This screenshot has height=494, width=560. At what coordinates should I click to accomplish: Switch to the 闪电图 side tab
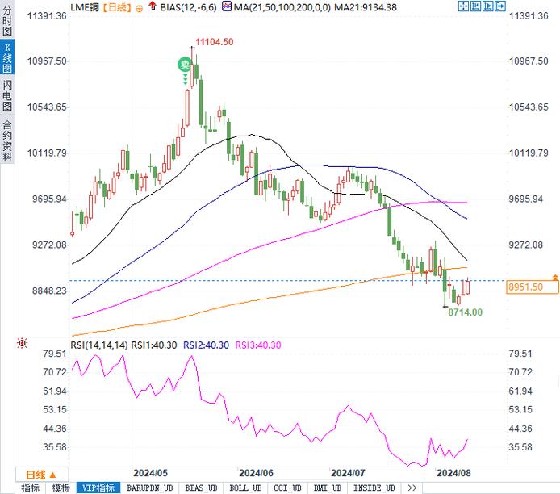coord(6,97)
